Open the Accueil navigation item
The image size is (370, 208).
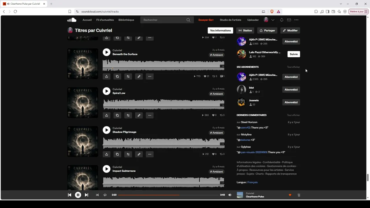[87, 20]
